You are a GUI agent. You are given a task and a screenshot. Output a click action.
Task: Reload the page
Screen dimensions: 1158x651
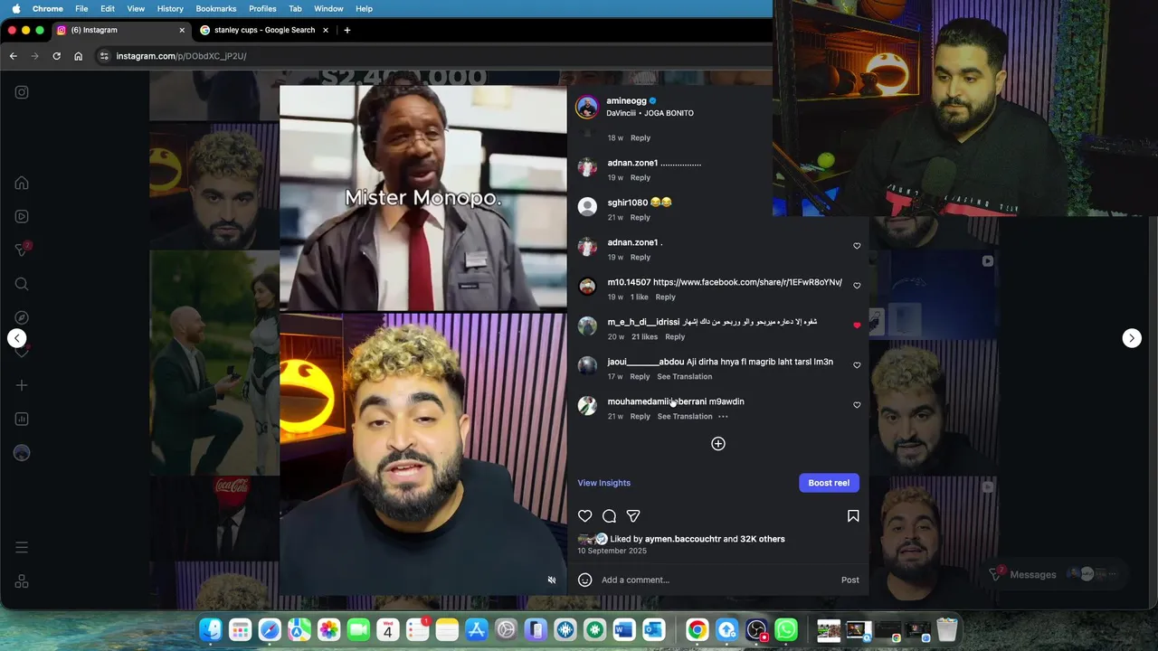(x=56, y=56)
